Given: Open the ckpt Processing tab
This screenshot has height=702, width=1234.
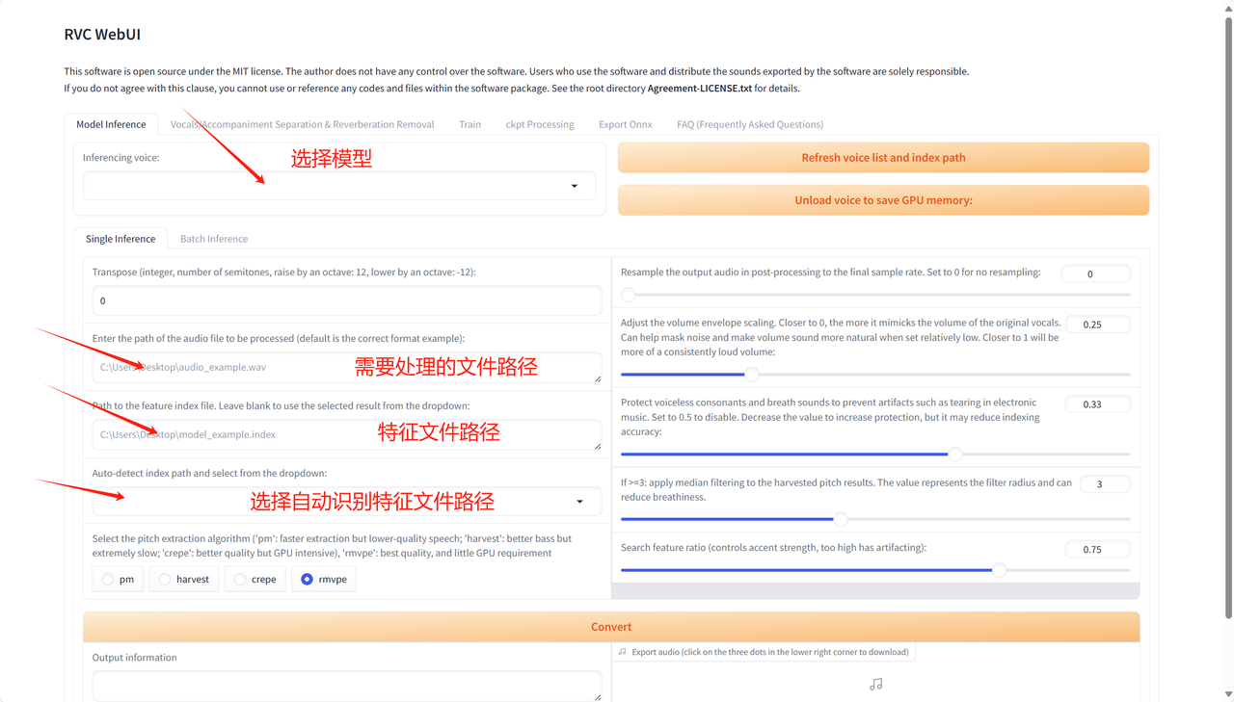Looking at the screenshot, I should point(539,124).
